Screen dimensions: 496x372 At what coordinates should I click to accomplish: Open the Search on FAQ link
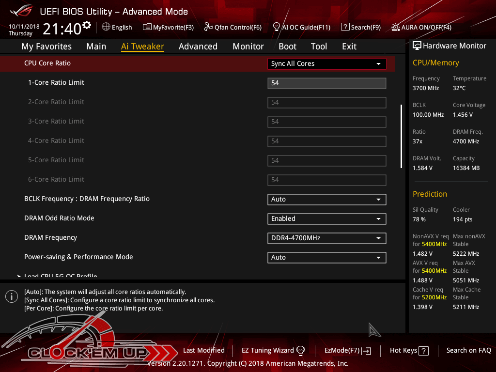click(x=468, y=350)
